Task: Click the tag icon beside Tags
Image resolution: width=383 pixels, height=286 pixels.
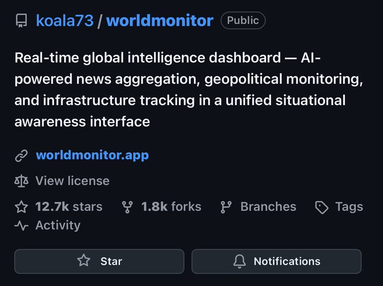Action: coord(322,207)
